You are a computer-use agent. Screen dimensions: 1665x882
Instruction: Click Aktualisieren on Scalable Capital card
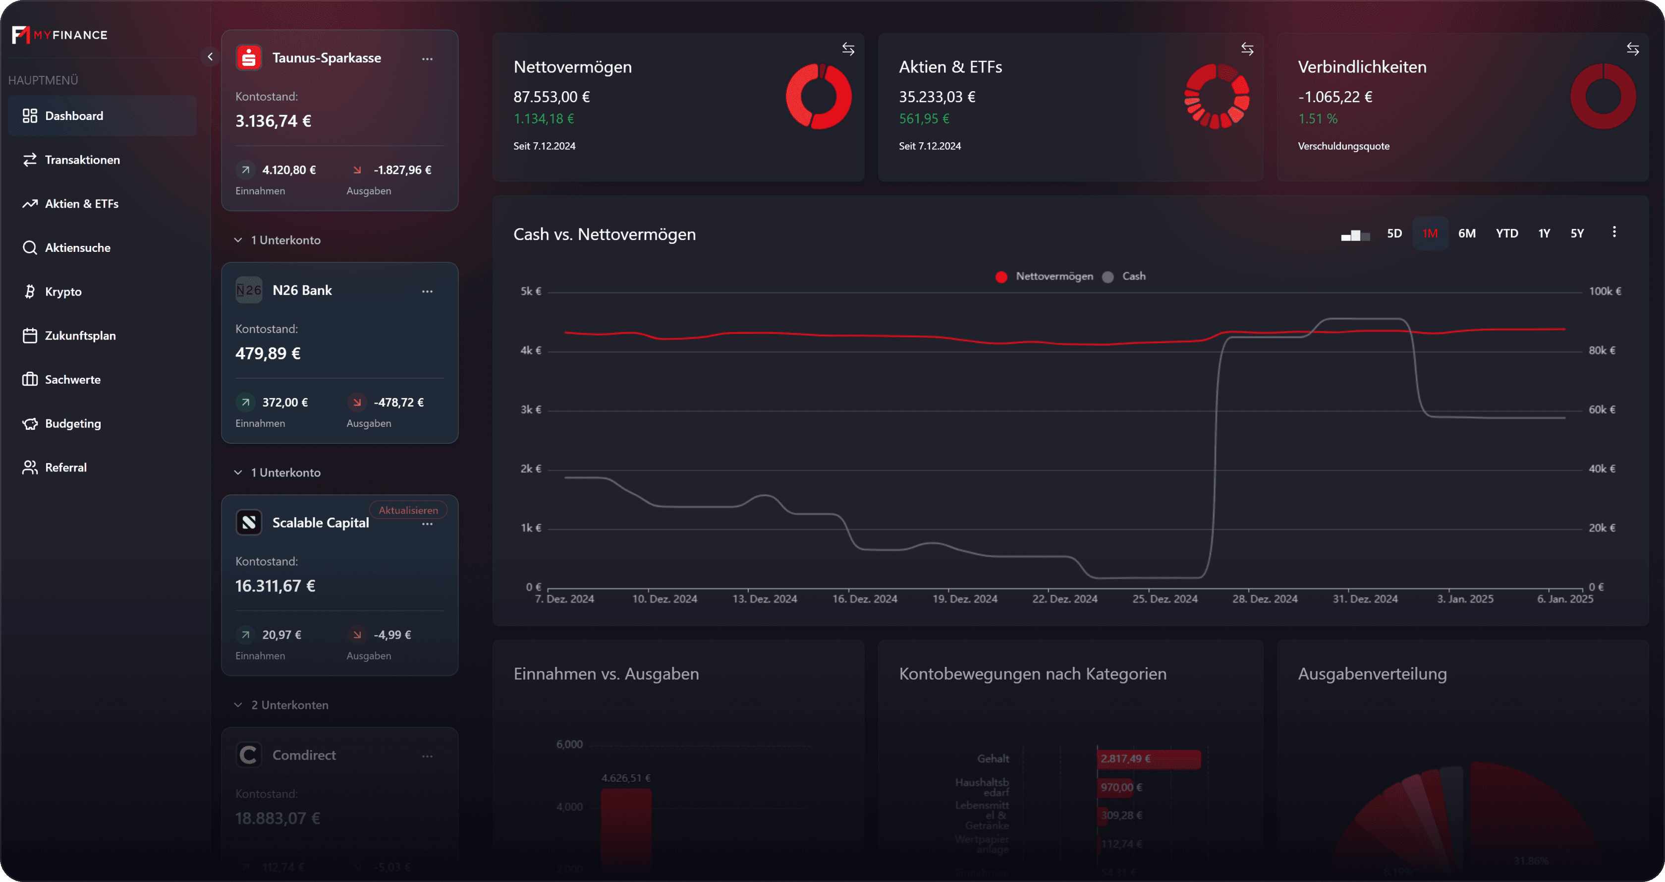408,510
